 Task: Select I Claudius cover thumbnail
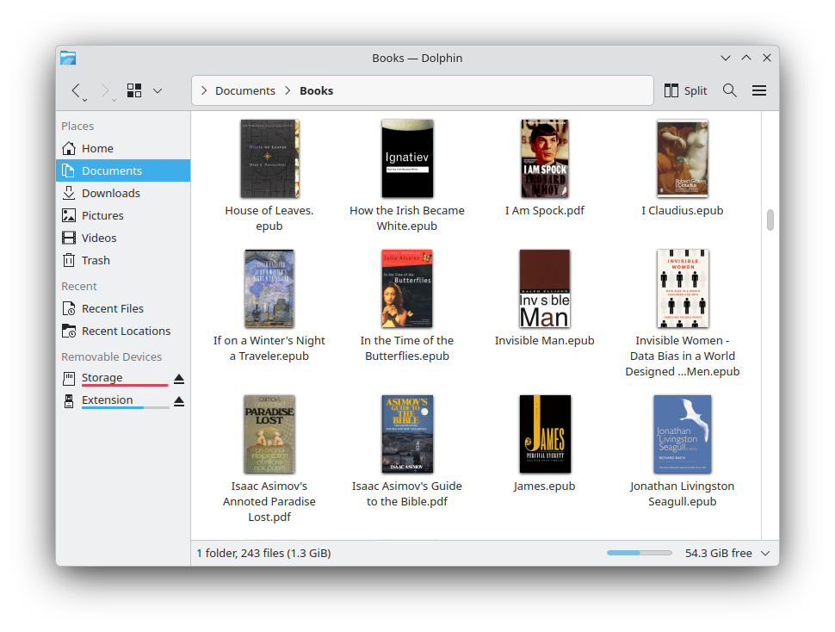(x=682, y=158)
